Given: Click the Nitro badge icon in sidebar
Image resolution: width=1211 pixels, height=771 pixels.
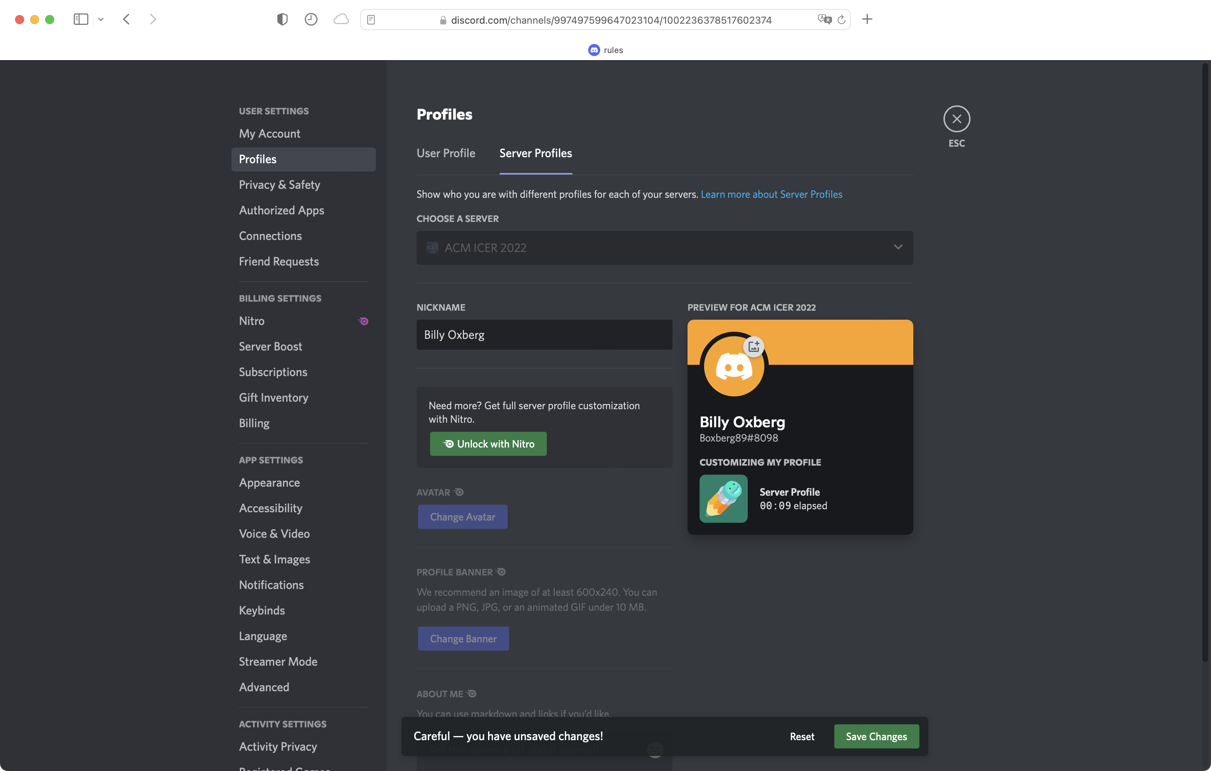Looking at the screenshot, I should point(363,321).
